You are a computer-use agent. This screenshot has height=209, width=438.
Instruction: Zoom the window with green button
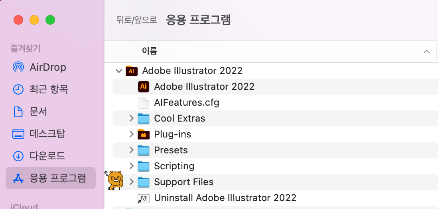point(50,20)
